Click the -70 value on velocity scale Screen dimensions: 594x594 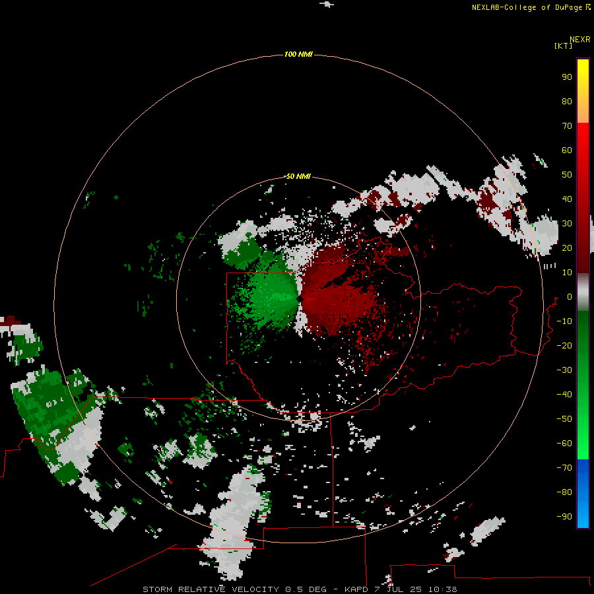564,468
